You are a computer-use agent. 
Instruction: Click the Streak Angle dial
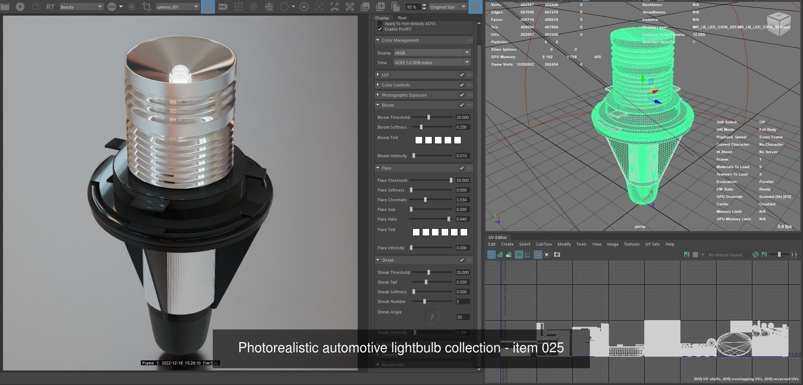432,317
